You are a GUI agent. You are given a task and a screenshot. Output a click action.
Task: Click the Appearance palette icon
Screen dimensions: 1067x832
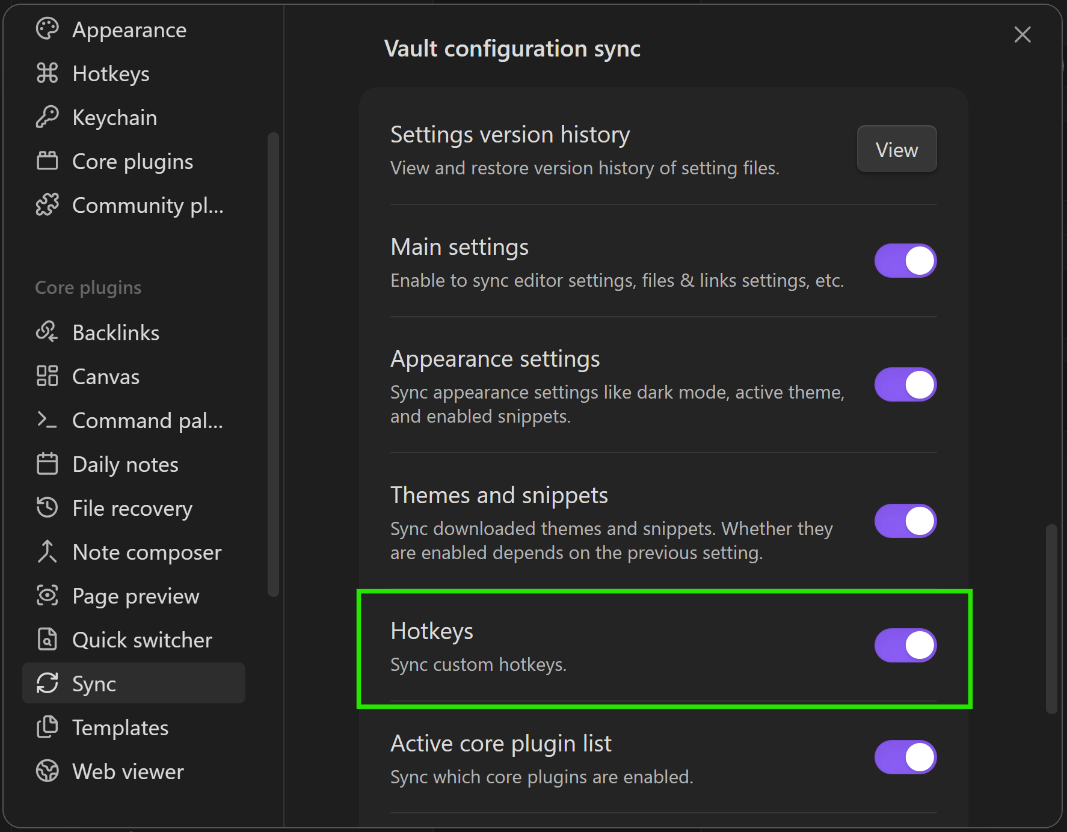click(x=47, y=29)
